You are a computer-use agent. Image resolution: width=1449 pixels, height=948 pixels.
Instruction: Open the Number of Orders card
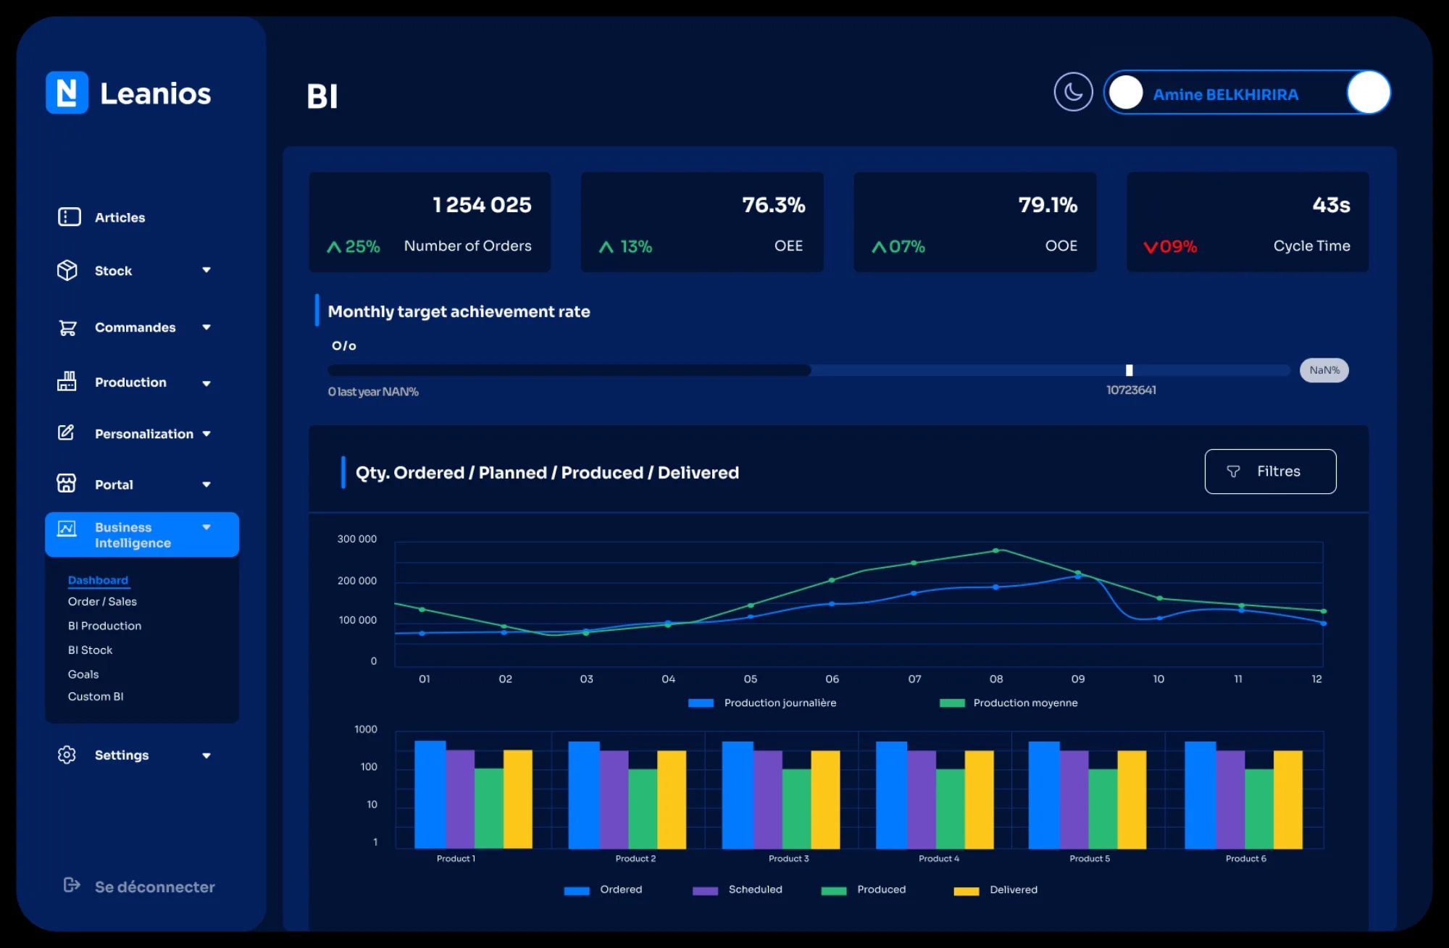tap(430, 222)
